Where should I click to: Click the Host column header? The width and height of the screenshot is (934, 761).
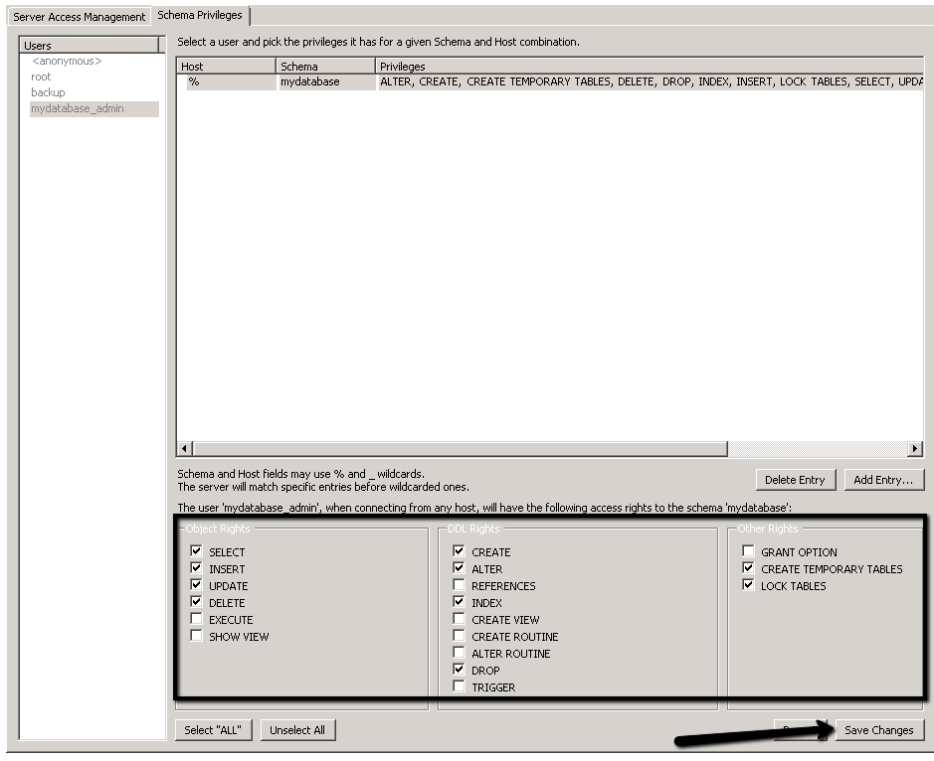point(226,67)
